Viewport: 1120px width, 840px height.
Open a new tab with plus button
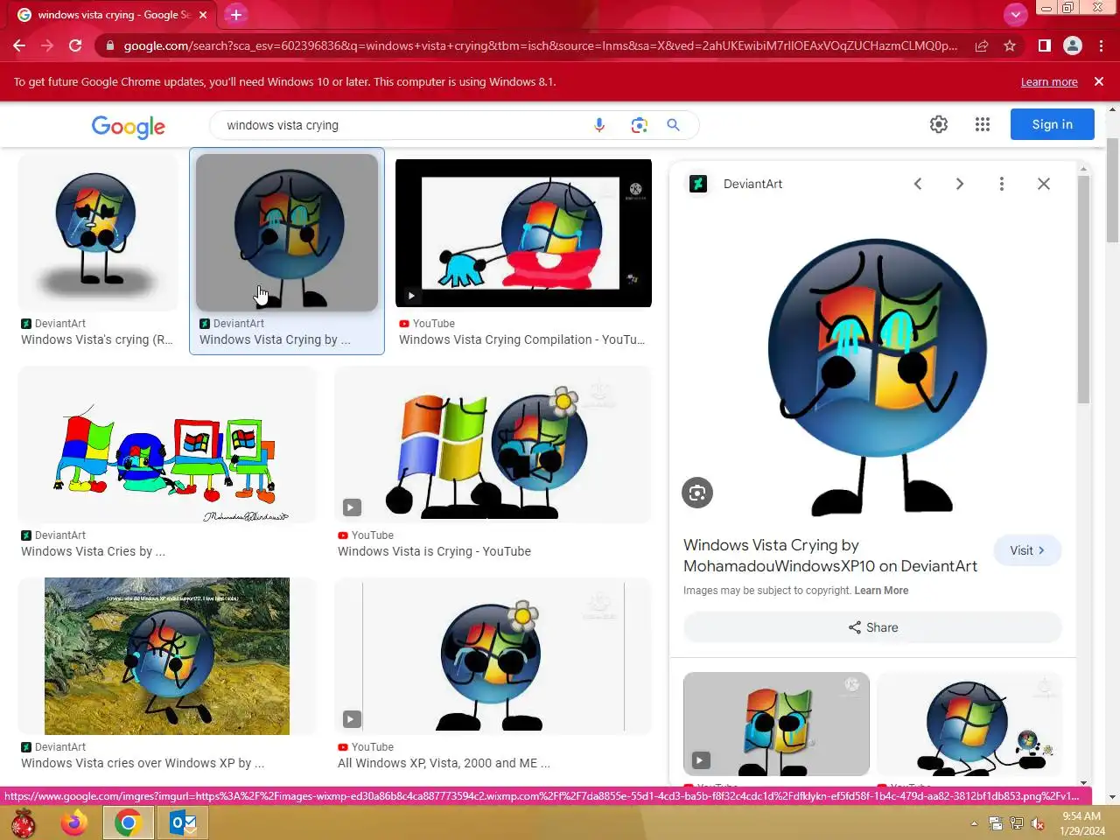pos(235,14)
